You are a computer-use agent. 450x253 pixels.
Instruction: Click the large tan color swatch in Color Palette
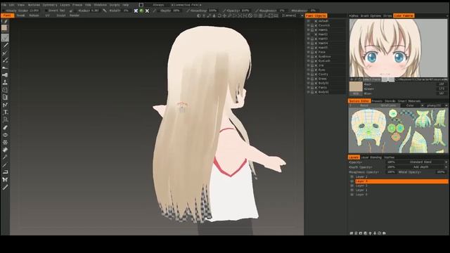[356, 86]
